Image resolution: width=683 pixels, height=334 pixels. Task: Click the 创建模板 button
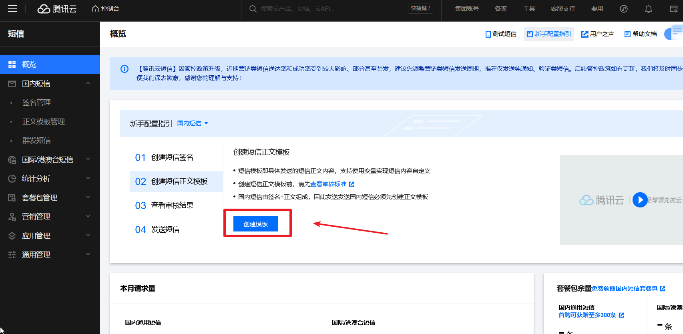[255, 224]
